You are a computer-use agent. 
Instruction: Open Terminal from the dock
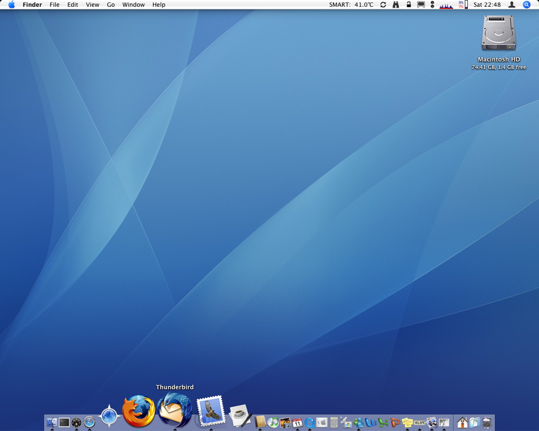[x=64, y=422]
